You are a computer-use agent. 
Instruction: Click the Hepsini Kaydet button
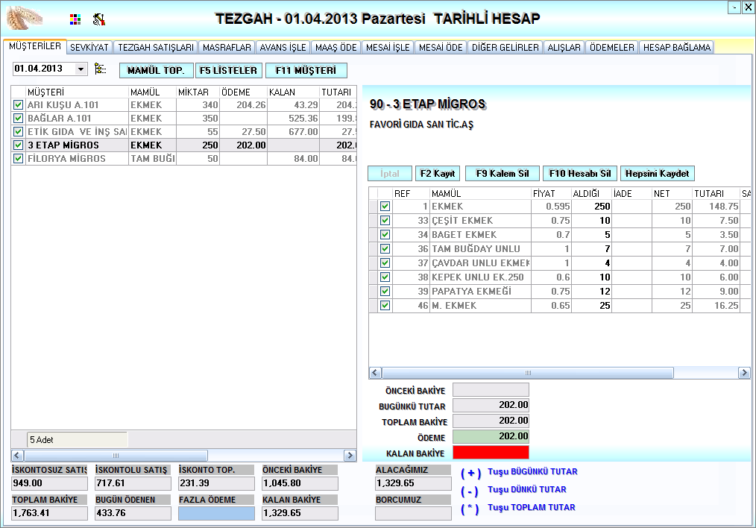[x=658, y=174]
